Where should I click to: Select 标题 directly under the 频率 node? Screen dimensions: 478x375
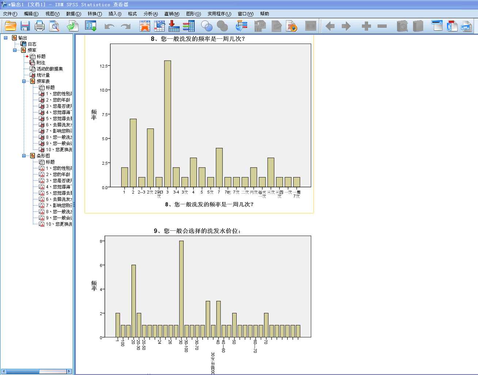(41, 56)
